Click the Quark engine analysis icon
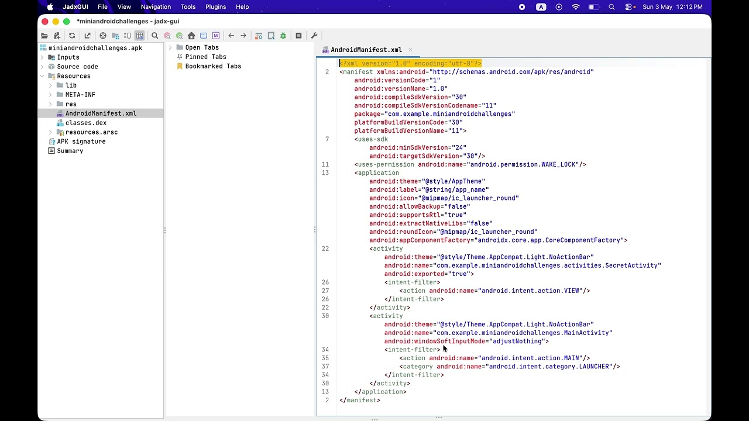 pos(271,36)
